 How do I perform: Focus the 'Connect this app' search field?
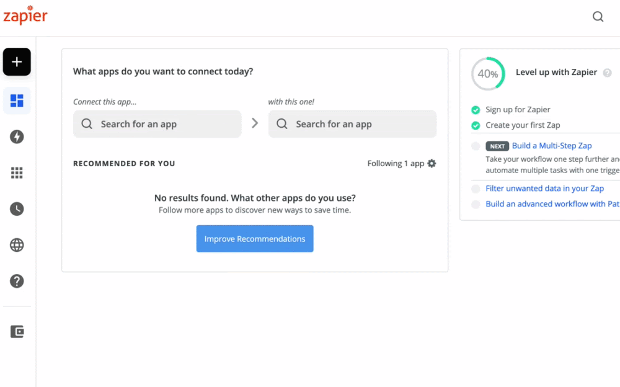(x=157, y=124)
